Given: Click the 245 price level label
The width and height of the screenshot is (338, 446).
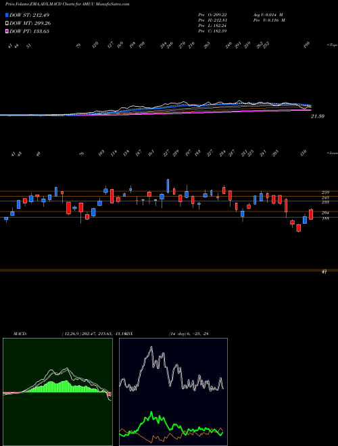Looking at the screenshot, I should [x=325, y=197].
